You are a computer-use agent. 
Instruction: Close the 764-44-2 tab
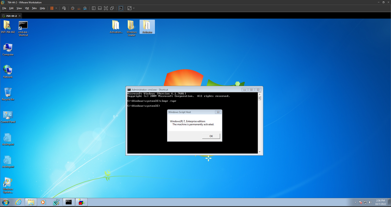[x=20, y=16]
